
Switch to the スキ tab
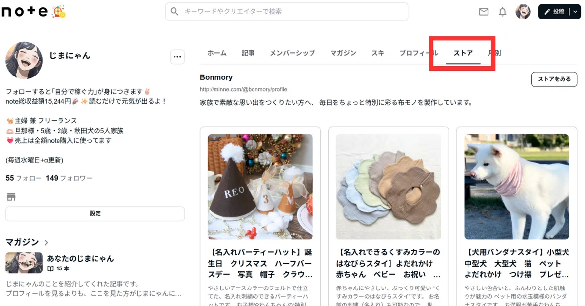click(x=378, y=53)
